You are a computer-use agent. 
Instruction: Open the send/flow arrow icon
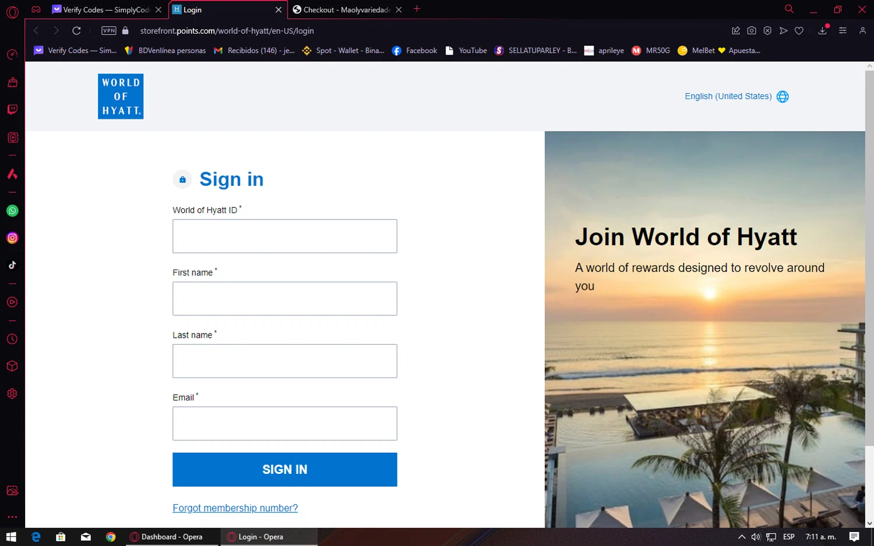click(784, 31)
